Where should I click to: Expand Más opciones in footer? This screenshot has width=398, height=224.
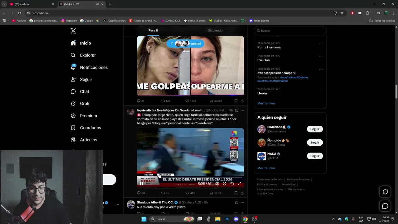pos(296,189)
